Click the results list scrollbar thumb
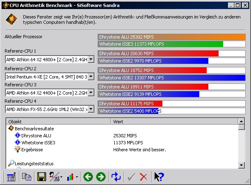Screen dimensions: 251x185 [x=242, y=127]
